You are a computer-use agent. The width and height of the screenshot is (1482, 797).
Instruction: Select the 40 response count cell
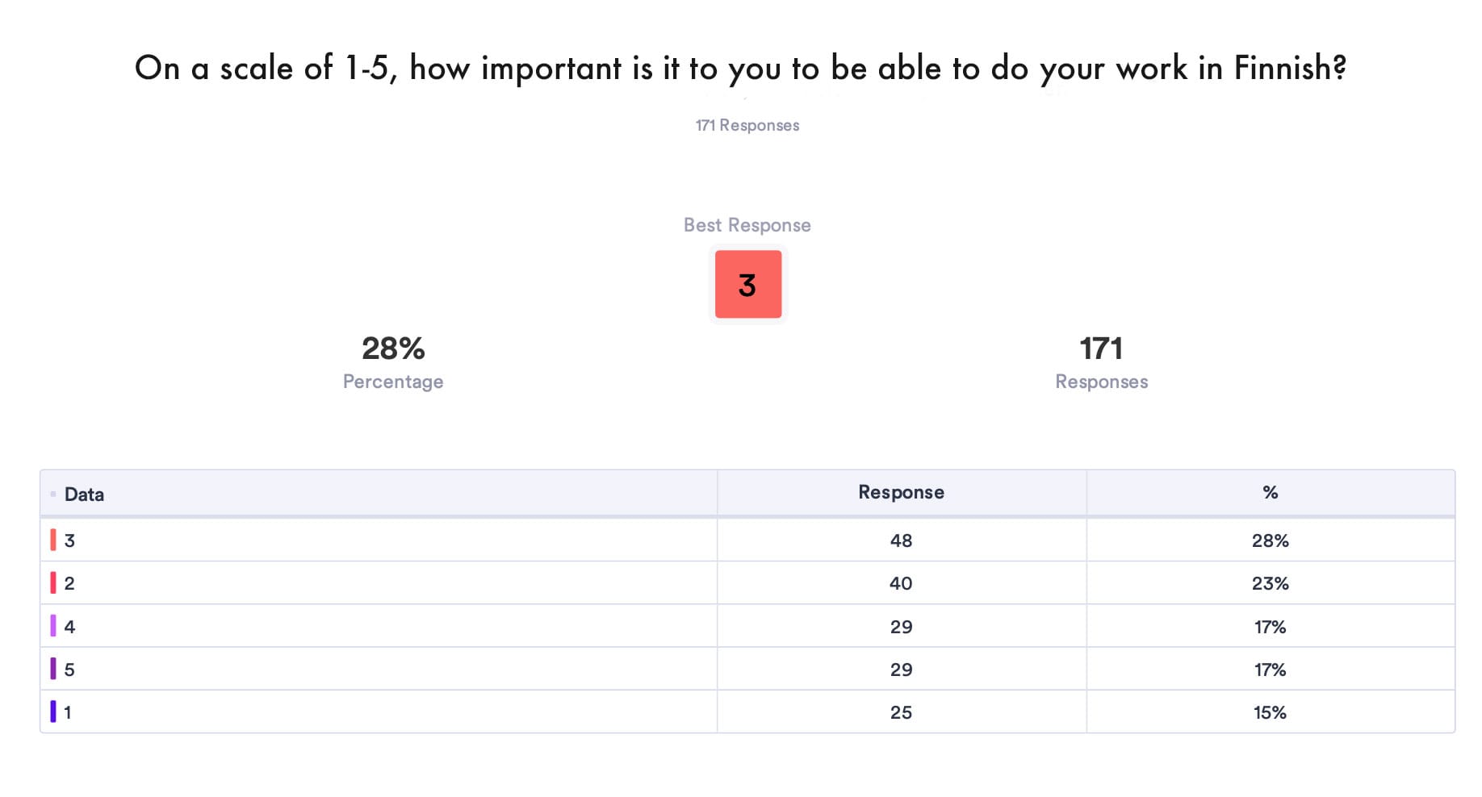tap(901, 583)
